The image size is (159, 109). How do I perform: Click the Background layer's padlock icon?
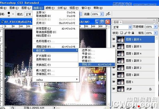pos(150,89)
